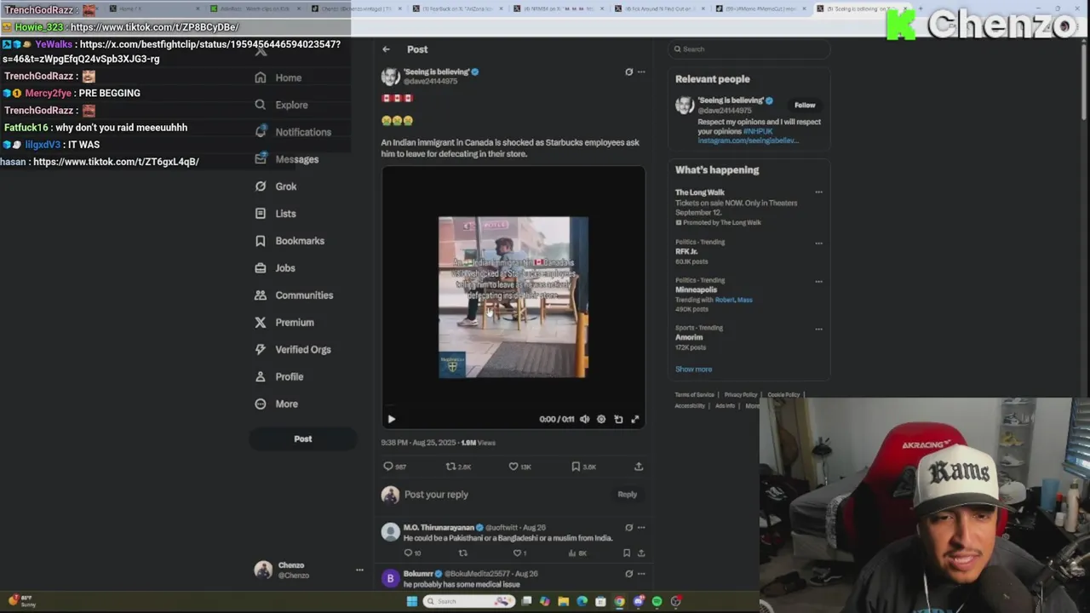Enter fullscreen on the video

tap(635, 419)
